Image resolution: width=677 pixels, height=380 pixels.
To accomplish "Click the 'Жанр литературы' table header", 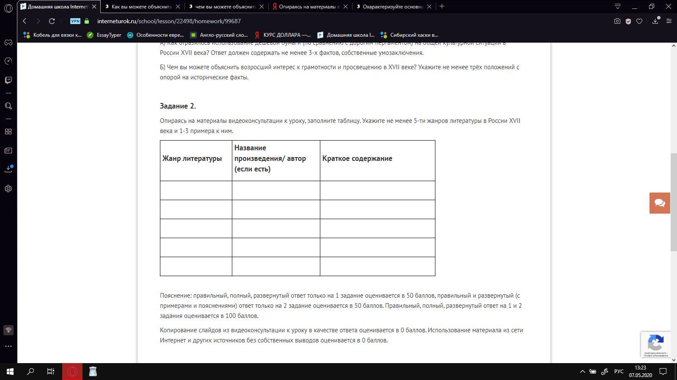I will click(x=192, y=158).
